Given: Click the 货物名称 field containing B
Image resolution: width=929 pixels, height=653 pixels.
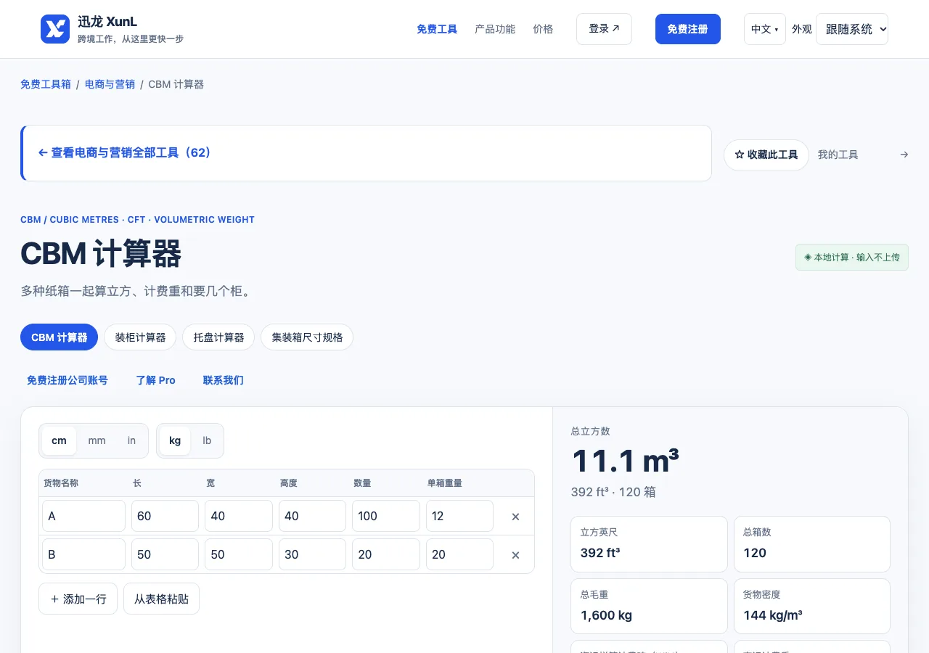Looking at the screenshot, I should pyautogui.click(x=83, y=554).
